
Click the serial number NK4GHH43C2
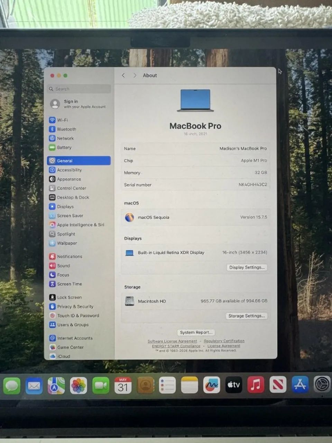(x=253, y=185)
